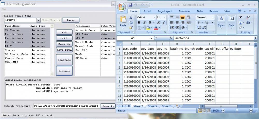Click the Increase Indent icon
The width and height of the screenshot is (259, 119).
click(x=177, y=28)
